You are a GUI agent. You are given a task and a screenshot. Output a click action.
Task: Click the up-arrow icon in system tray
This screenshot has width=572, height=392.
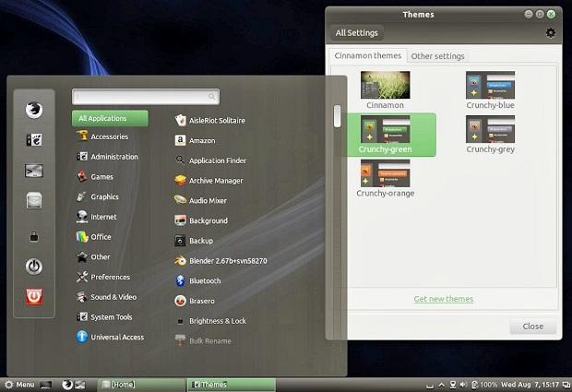point(441,385)
